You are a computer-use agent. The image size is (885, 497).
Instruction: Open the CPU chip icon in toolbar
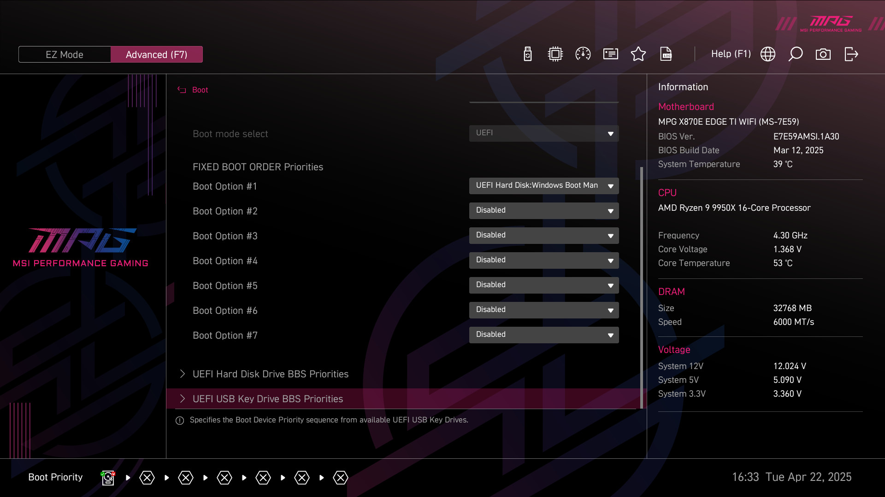(x=555, y=54)
